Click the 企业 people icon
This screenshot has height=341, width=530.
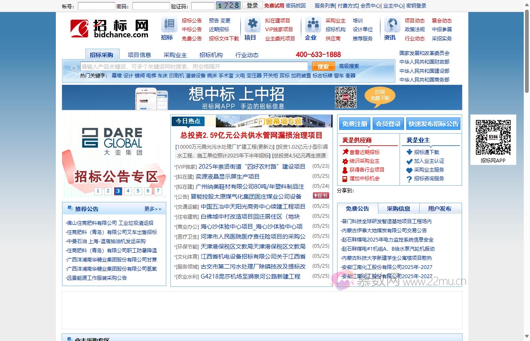click(x=312, y=24)
